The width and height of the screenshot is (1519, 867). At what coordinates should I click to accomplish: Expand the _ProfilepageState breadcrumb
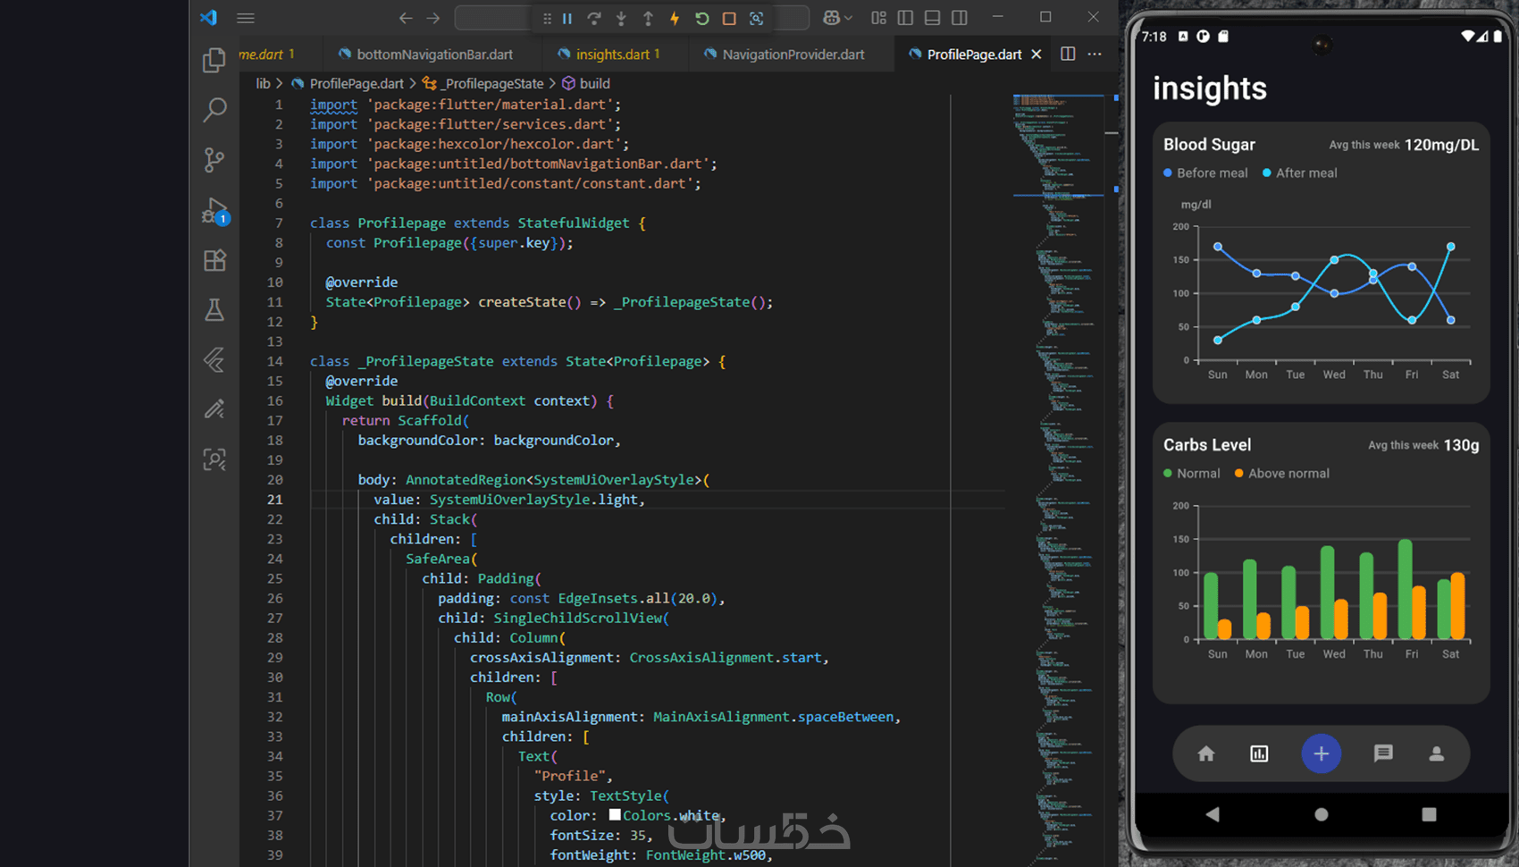pos(493,83)
